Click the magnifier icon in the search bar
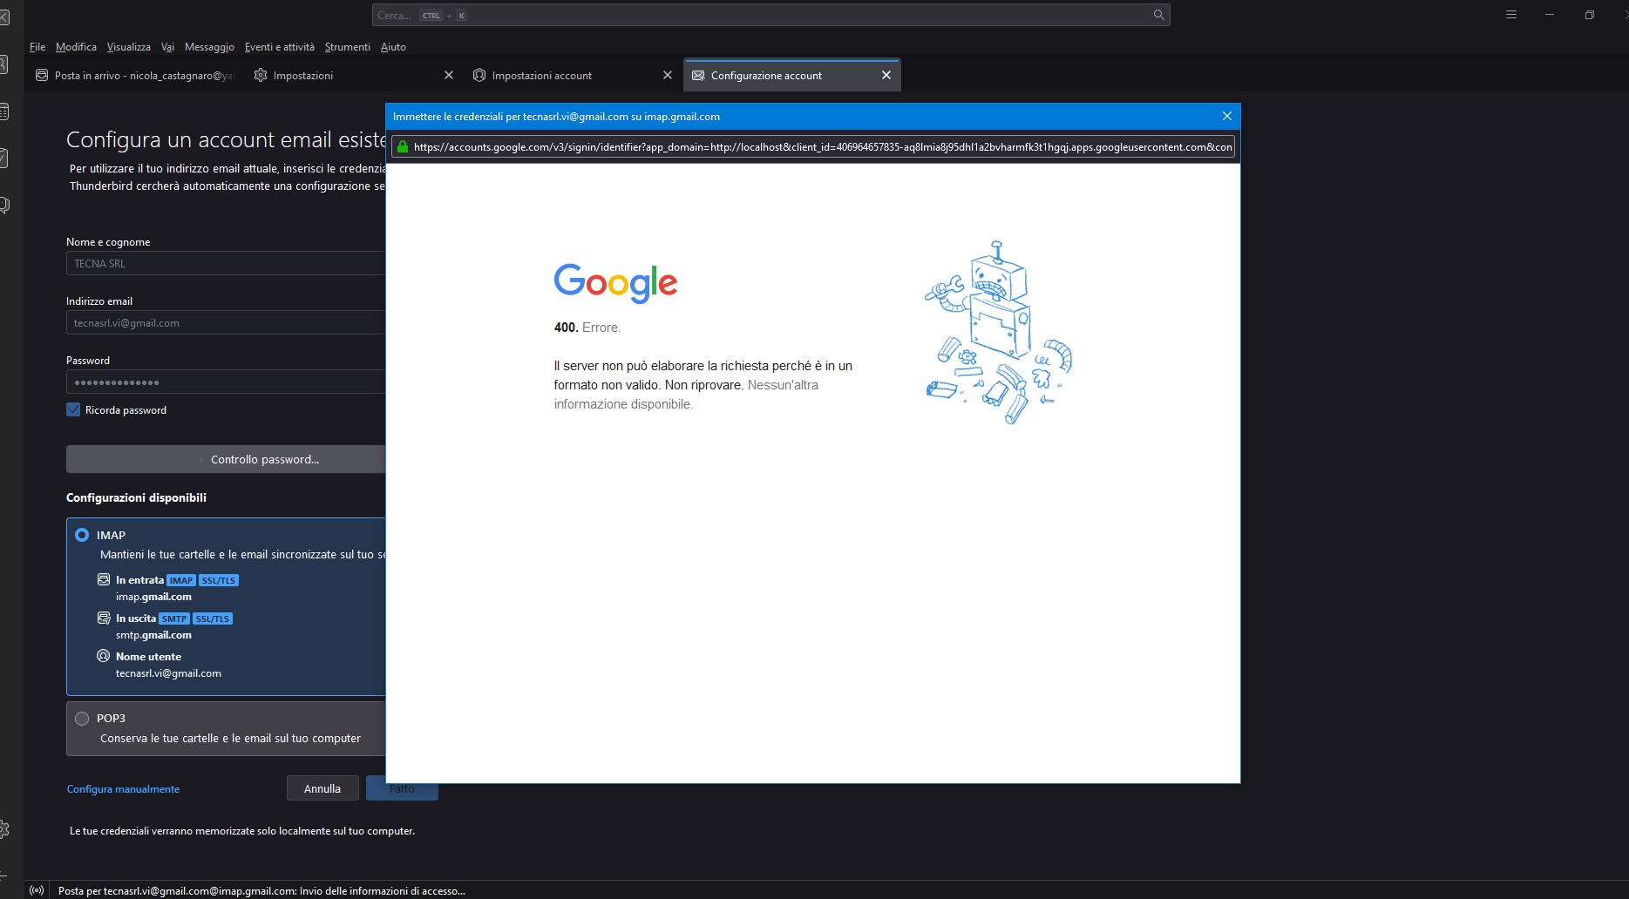This screenshot has width=1629, height=899. point(1158,15)
